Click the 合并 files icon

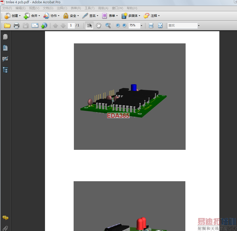[27, 16]
